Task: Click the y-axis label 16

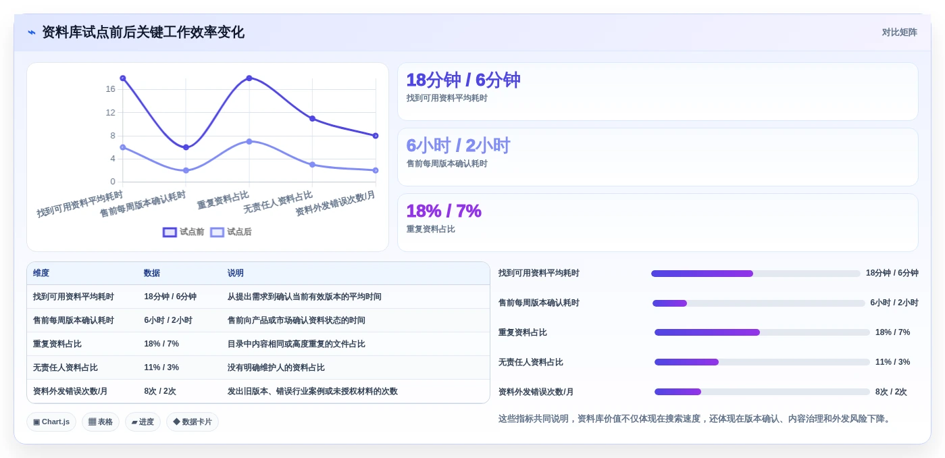Action: tap(110, 89)
